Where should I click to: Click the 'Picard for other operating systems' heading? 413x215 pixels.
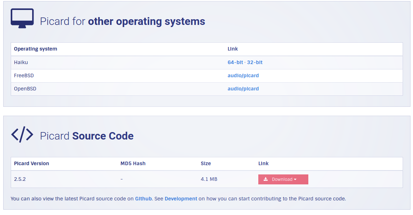(x=123, y=21)
